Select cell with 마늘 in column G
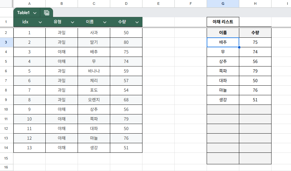Viewport: 291px width, 171px height. click(x=223, y=90)
